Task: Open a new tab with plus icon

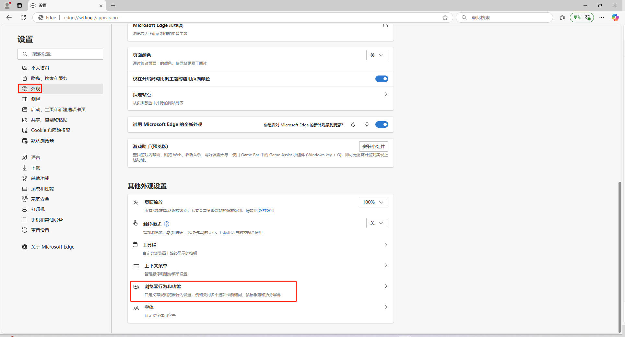Action: [x=113, y=6]
